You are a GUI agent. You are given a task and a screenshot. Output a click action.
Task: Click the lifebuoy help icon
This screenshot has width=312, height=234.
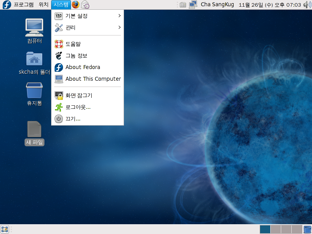tap(59, 44)
